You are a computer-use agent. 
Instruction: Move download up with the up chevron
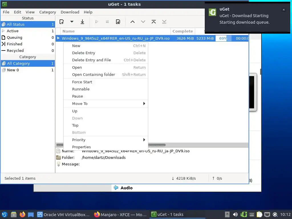tap(132, 22)
